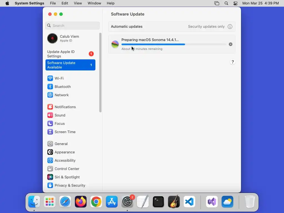Open Finder from the dock
Image resolution: width=284 pixels, height=213 pixels.
pyautogui.click(x=34, y=202)
